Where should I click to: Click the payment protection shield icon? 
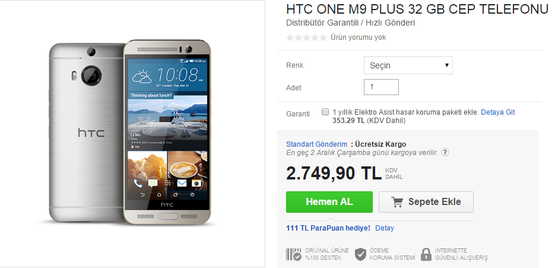click(x=360, y=254)
